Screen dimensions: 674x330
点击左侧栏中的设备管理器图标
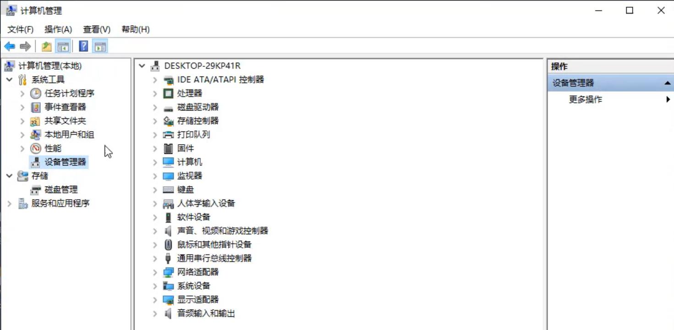(35, 162)
